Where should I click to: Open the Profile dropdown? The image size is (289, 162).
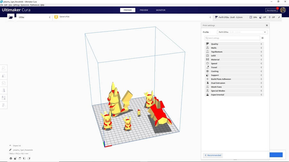242,32
